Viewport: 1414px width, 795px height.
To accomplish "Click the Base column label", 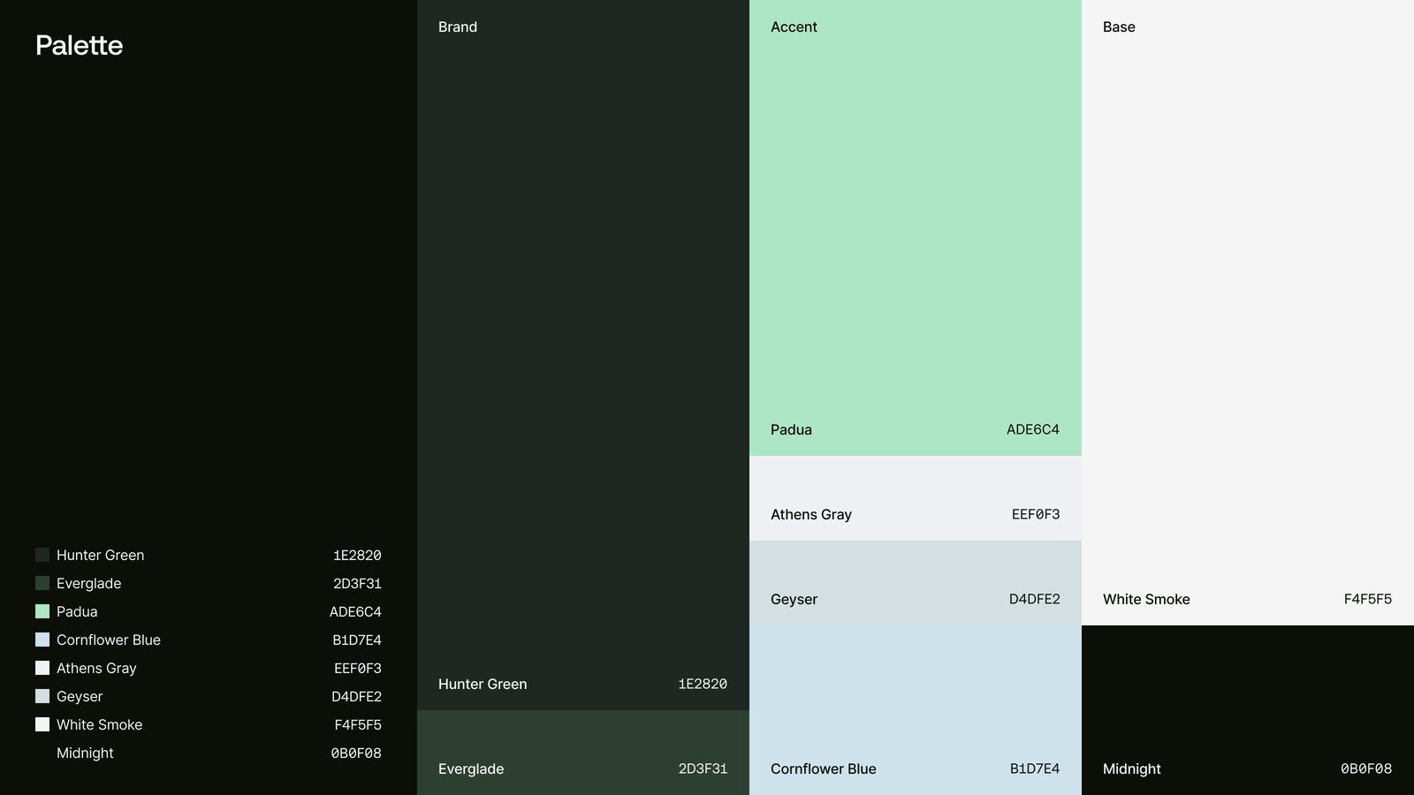I will click(1119, 27).
